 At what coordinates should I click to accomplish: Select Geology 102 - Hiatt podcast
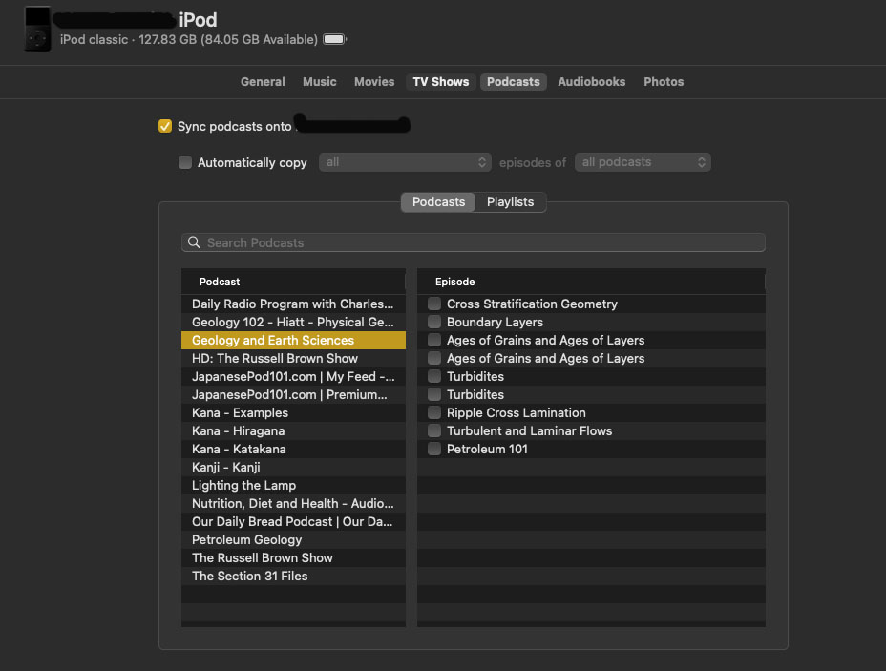(293, 322)
